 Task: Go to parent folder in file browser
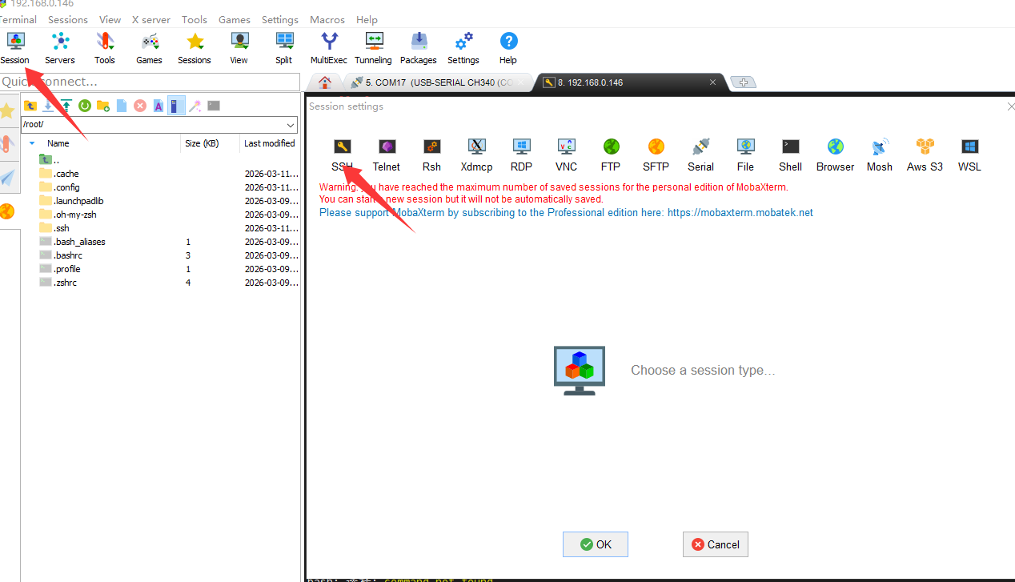pyautogui.click(x=30, y=106)
